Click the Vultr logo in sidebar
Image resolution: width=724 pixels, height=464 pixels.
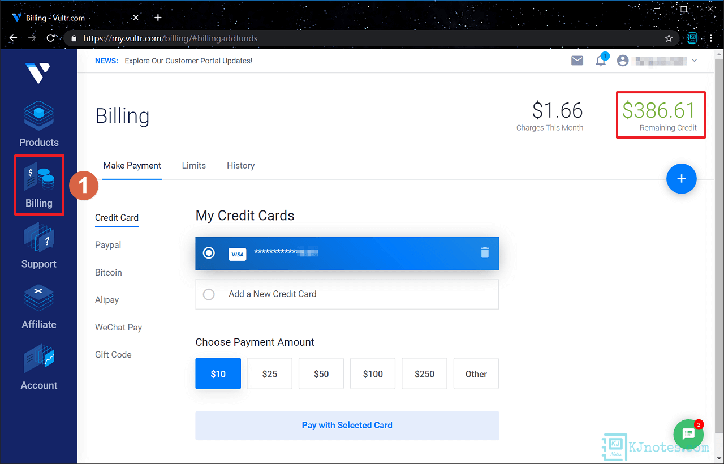38,72
